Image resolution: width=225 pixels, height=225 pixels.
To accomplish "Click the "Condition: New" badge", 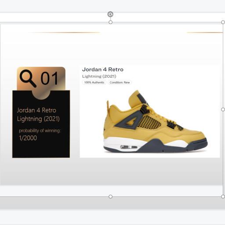I will coord(120,83).
